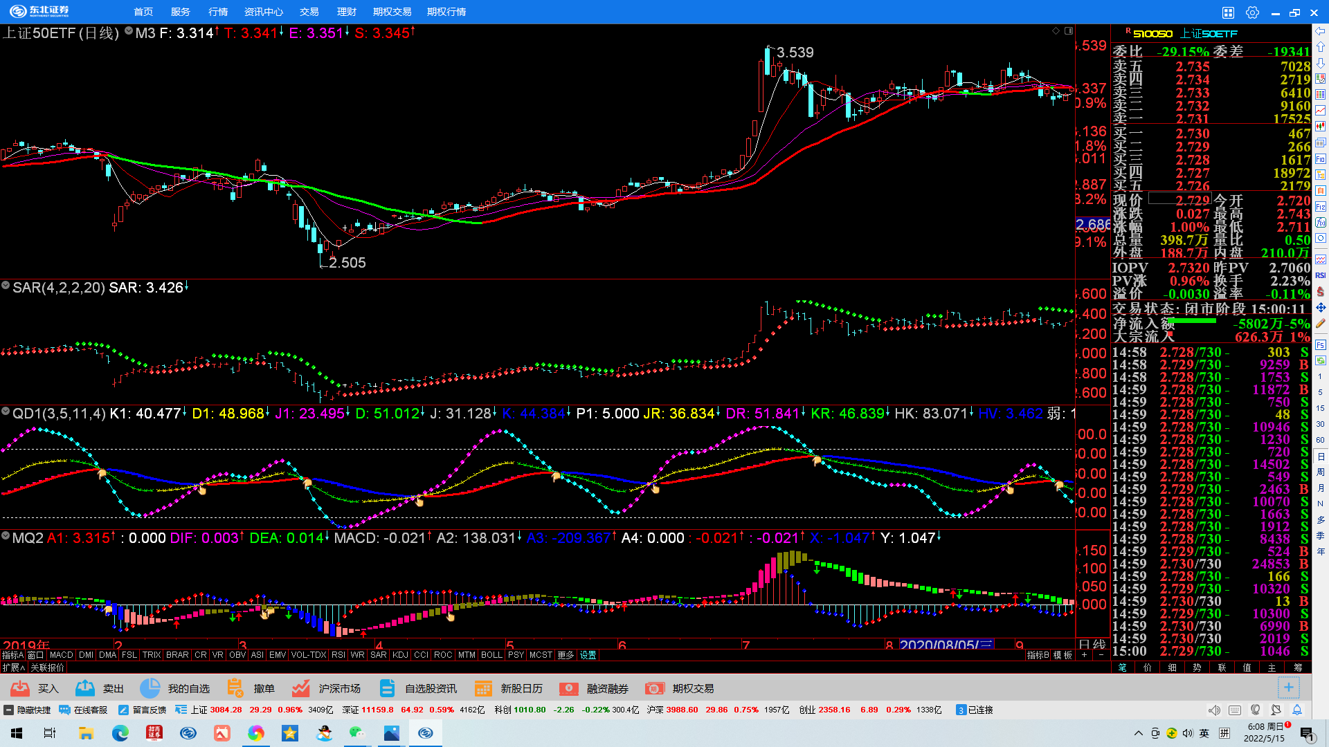Toggle the MQ2 indicator panel circle marker

(6, 536)
